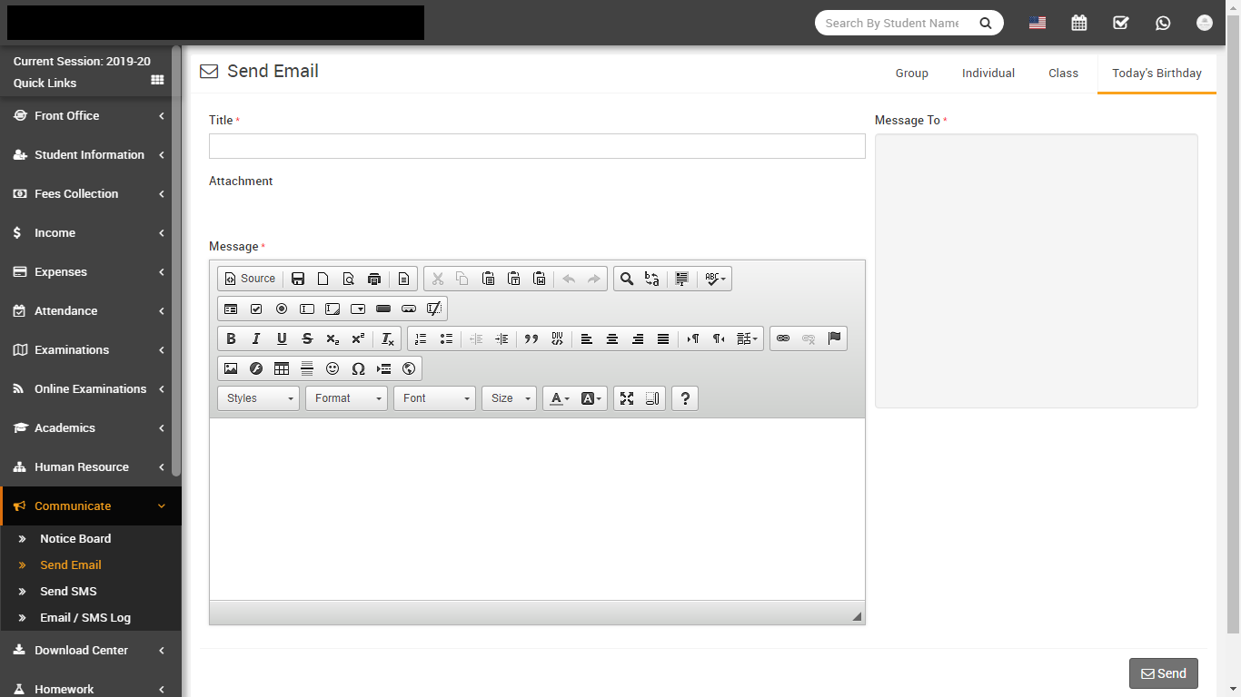Click the insert link icon

pos(783,339)
